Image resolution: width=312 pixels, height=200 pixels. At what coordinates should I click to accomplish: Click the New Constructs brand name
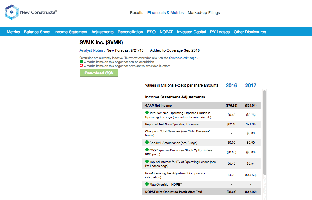click(38, 12)
